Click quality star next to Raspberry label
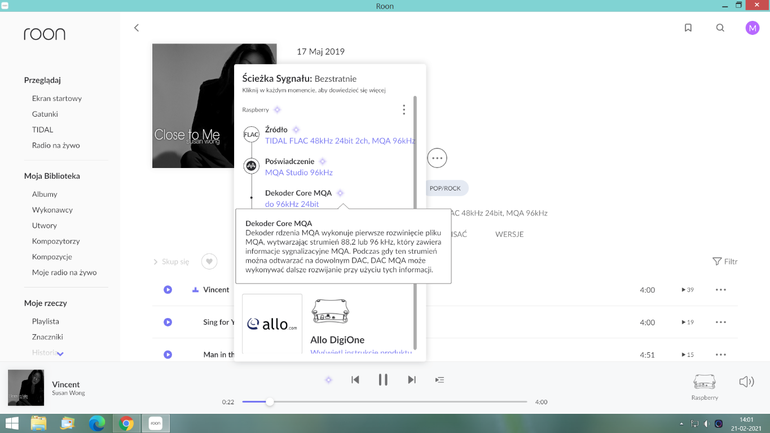 pyautogui.click(x=277, y=110)
